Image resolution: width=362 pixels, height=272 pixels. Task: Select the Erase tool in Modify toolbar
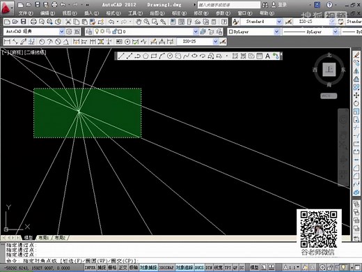356,55
